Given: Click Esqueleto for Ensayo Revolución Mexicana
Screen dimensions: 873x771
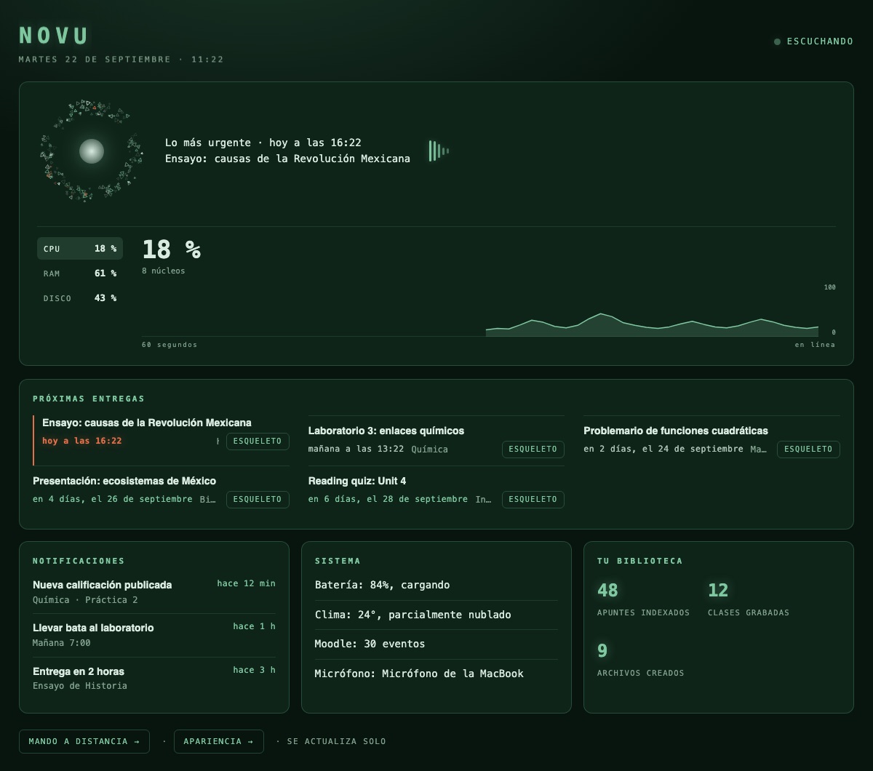Looking at the screenshot, I should (x=258, y=441).
